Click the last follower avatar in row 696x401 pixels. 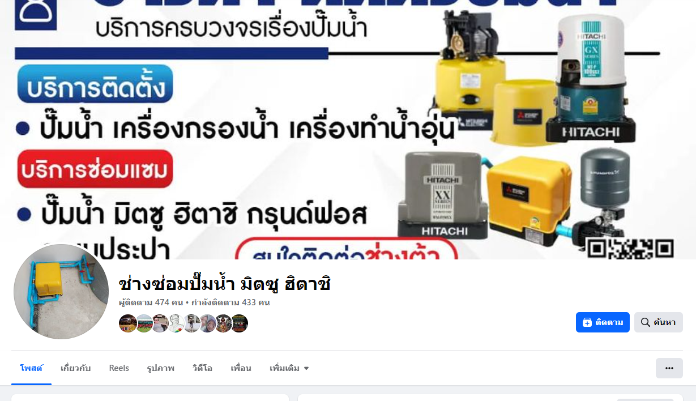tap(239, 323)
